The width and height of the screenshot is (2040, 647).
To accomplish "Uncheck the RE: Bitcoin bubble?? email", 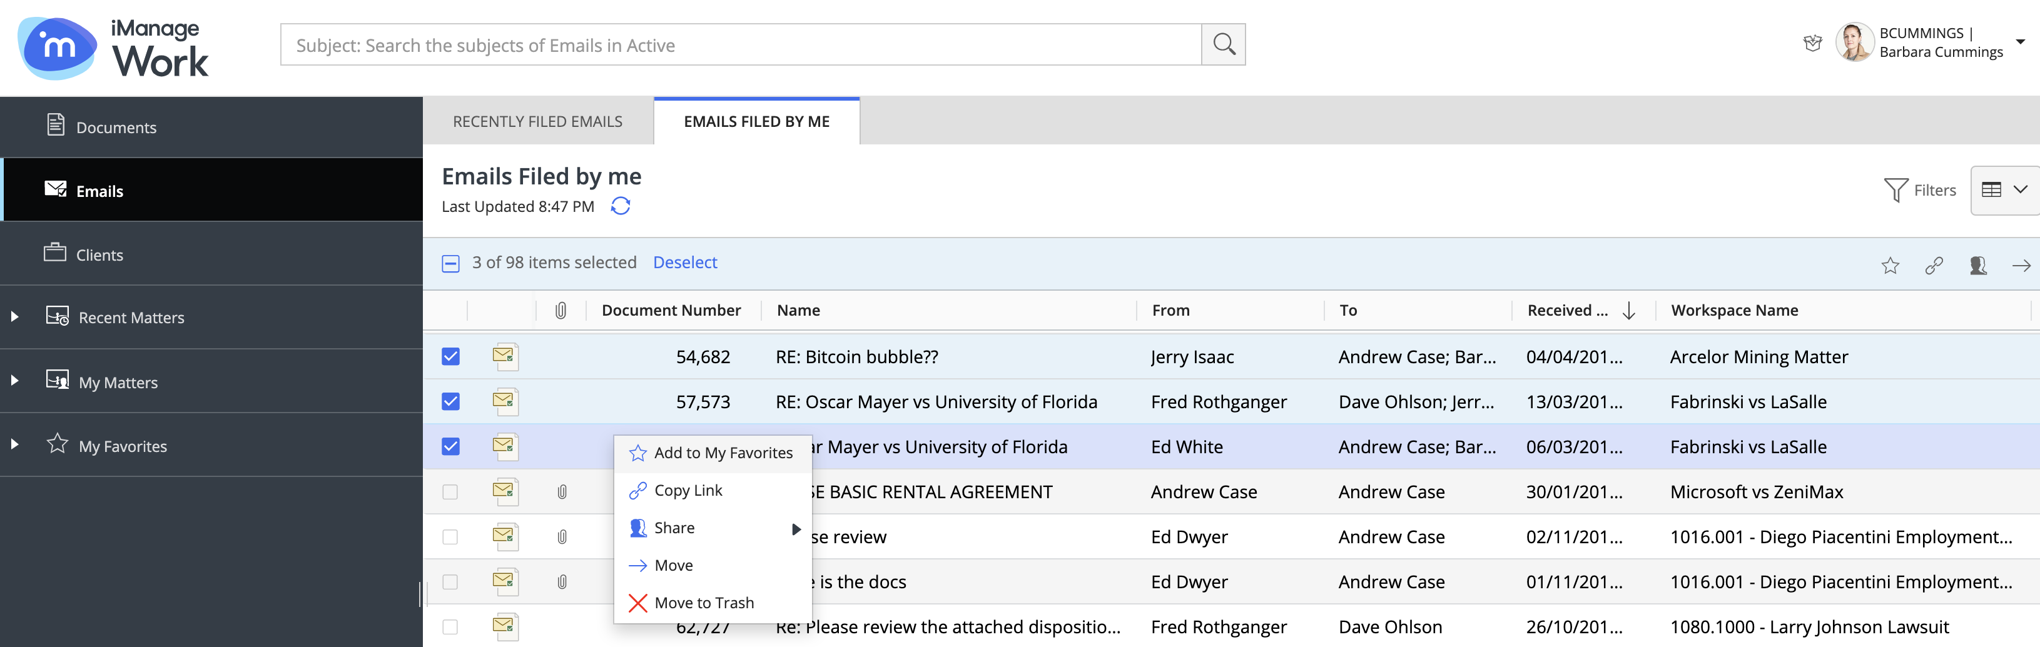I will coord(450,357).
